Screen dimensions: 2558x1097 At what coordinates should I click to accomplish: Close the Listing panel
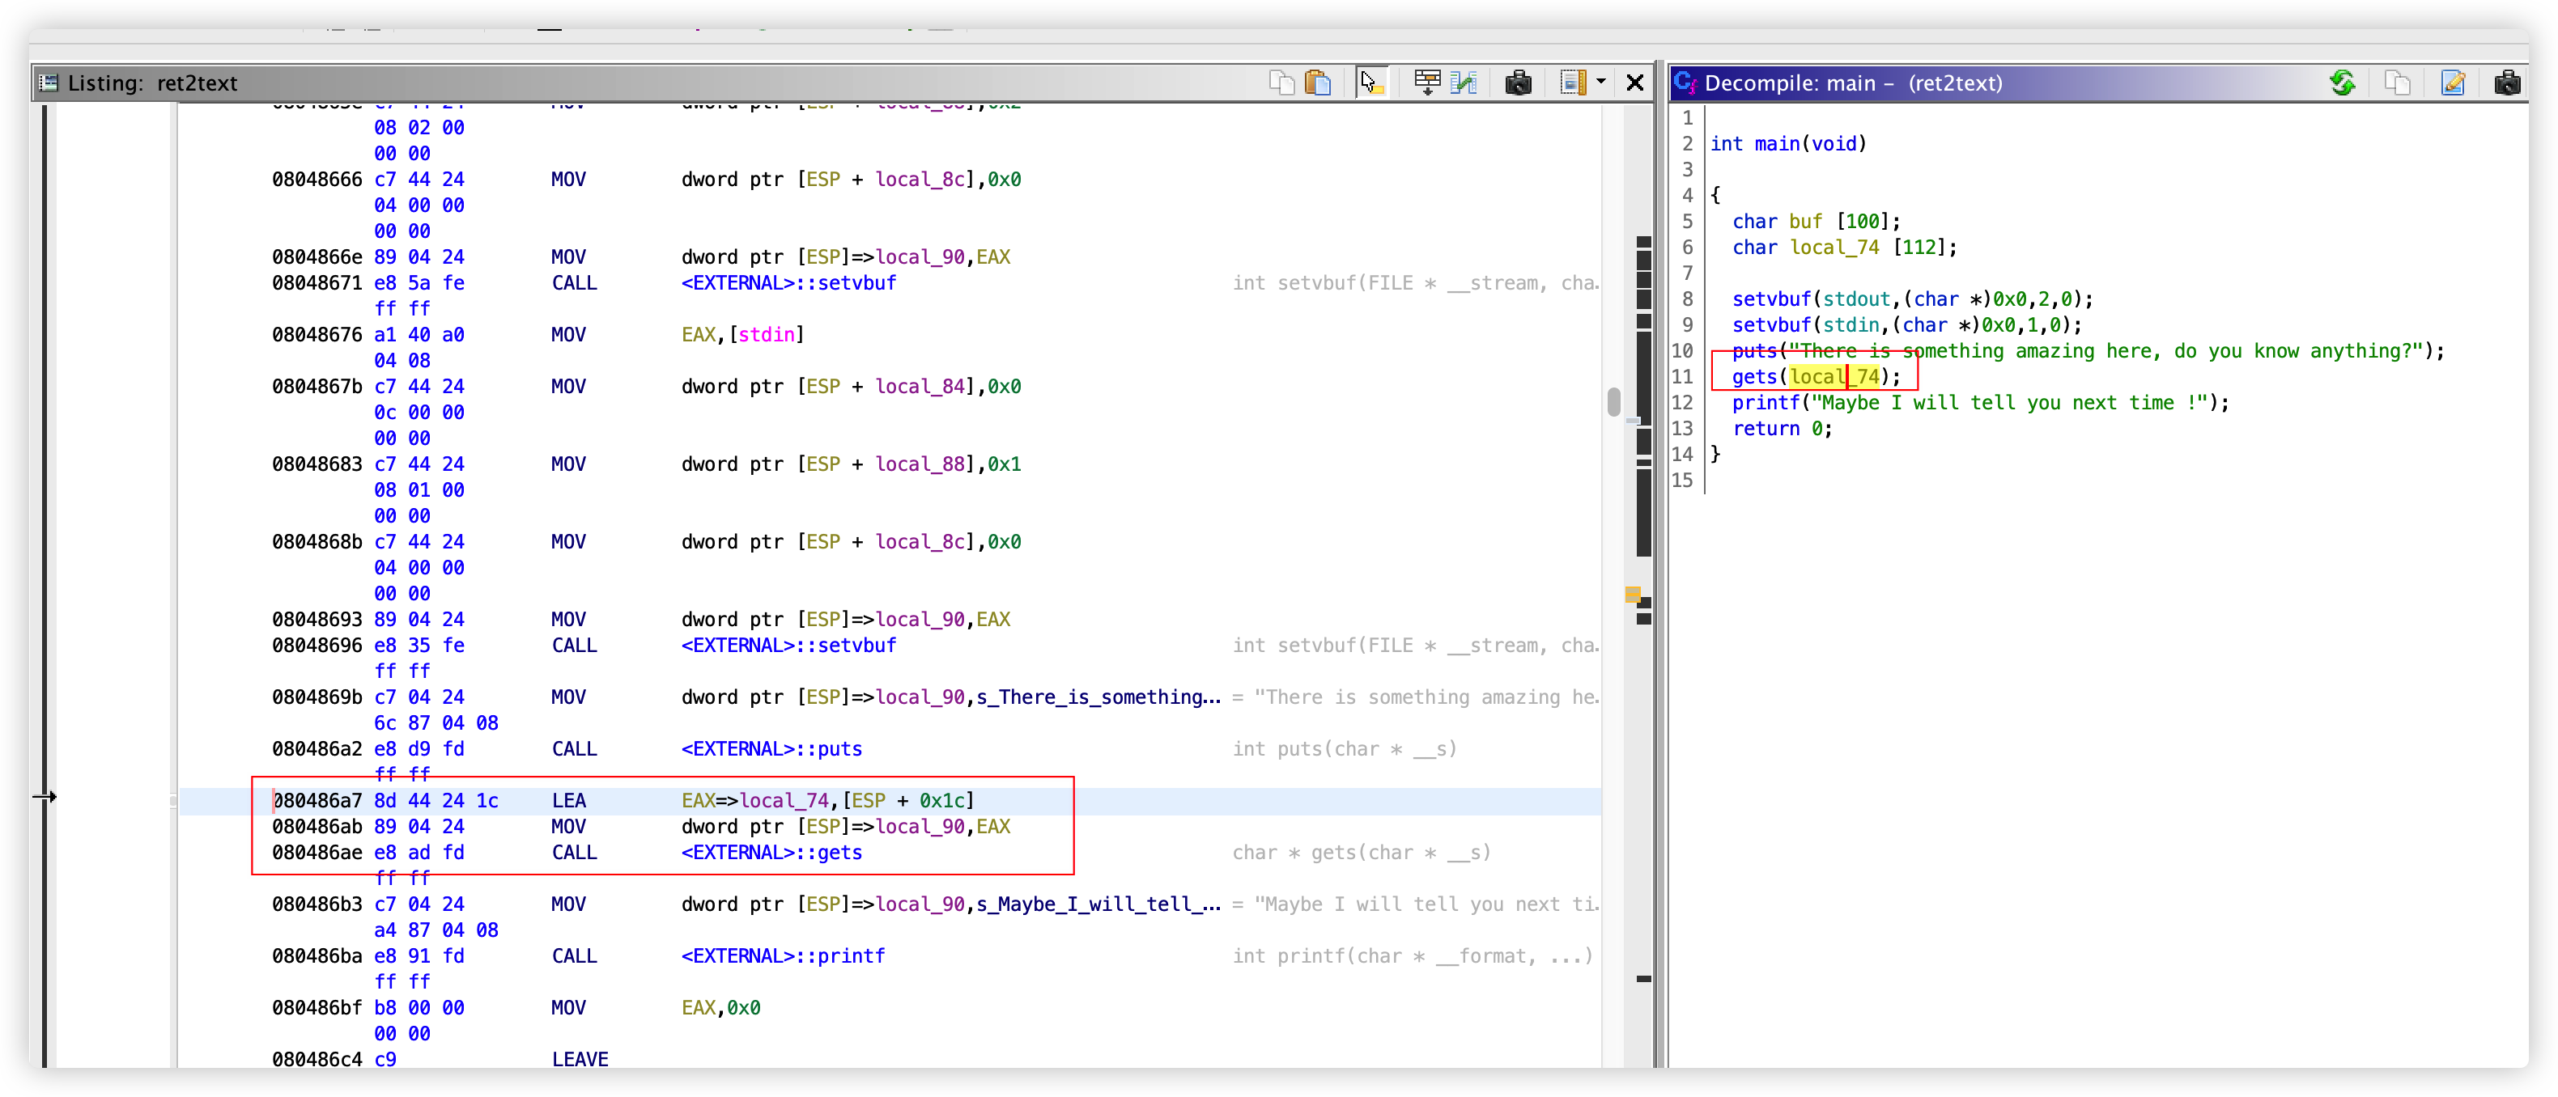(x=1634, y=83)
